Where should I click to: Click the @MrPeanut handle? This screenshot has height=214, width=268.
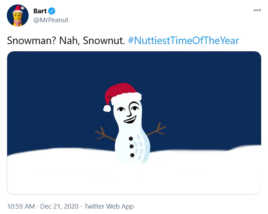click(x=51, y=20)
